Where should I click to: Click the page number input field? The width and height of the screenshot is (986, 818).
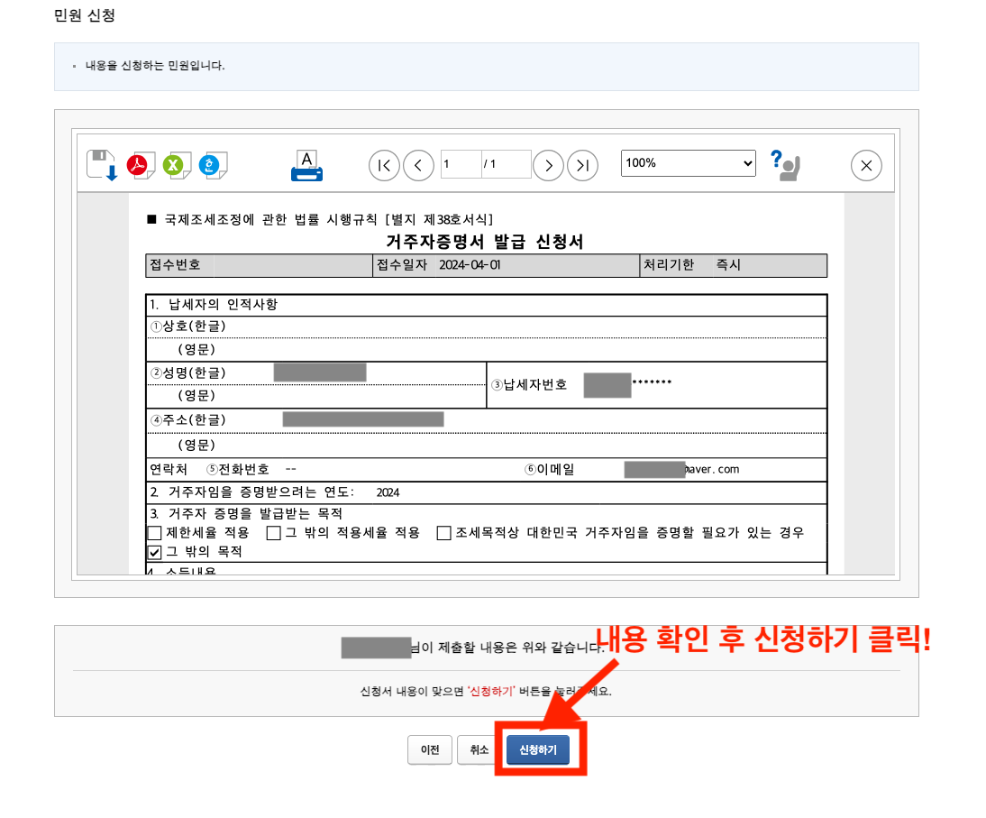(460, 164)
